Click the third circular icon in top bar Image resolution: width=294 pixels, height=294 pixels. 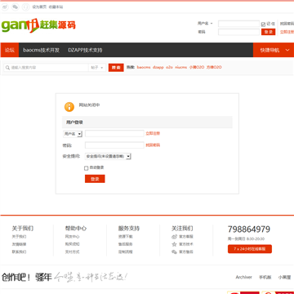pyautogui.click(x=25, y=7)
